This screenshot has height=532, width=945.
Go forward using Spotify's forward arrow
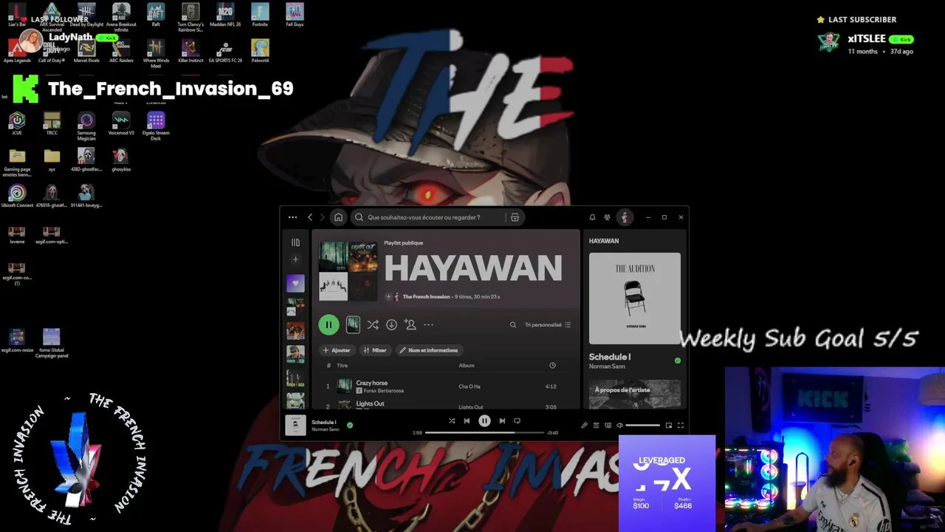point(322,217)
